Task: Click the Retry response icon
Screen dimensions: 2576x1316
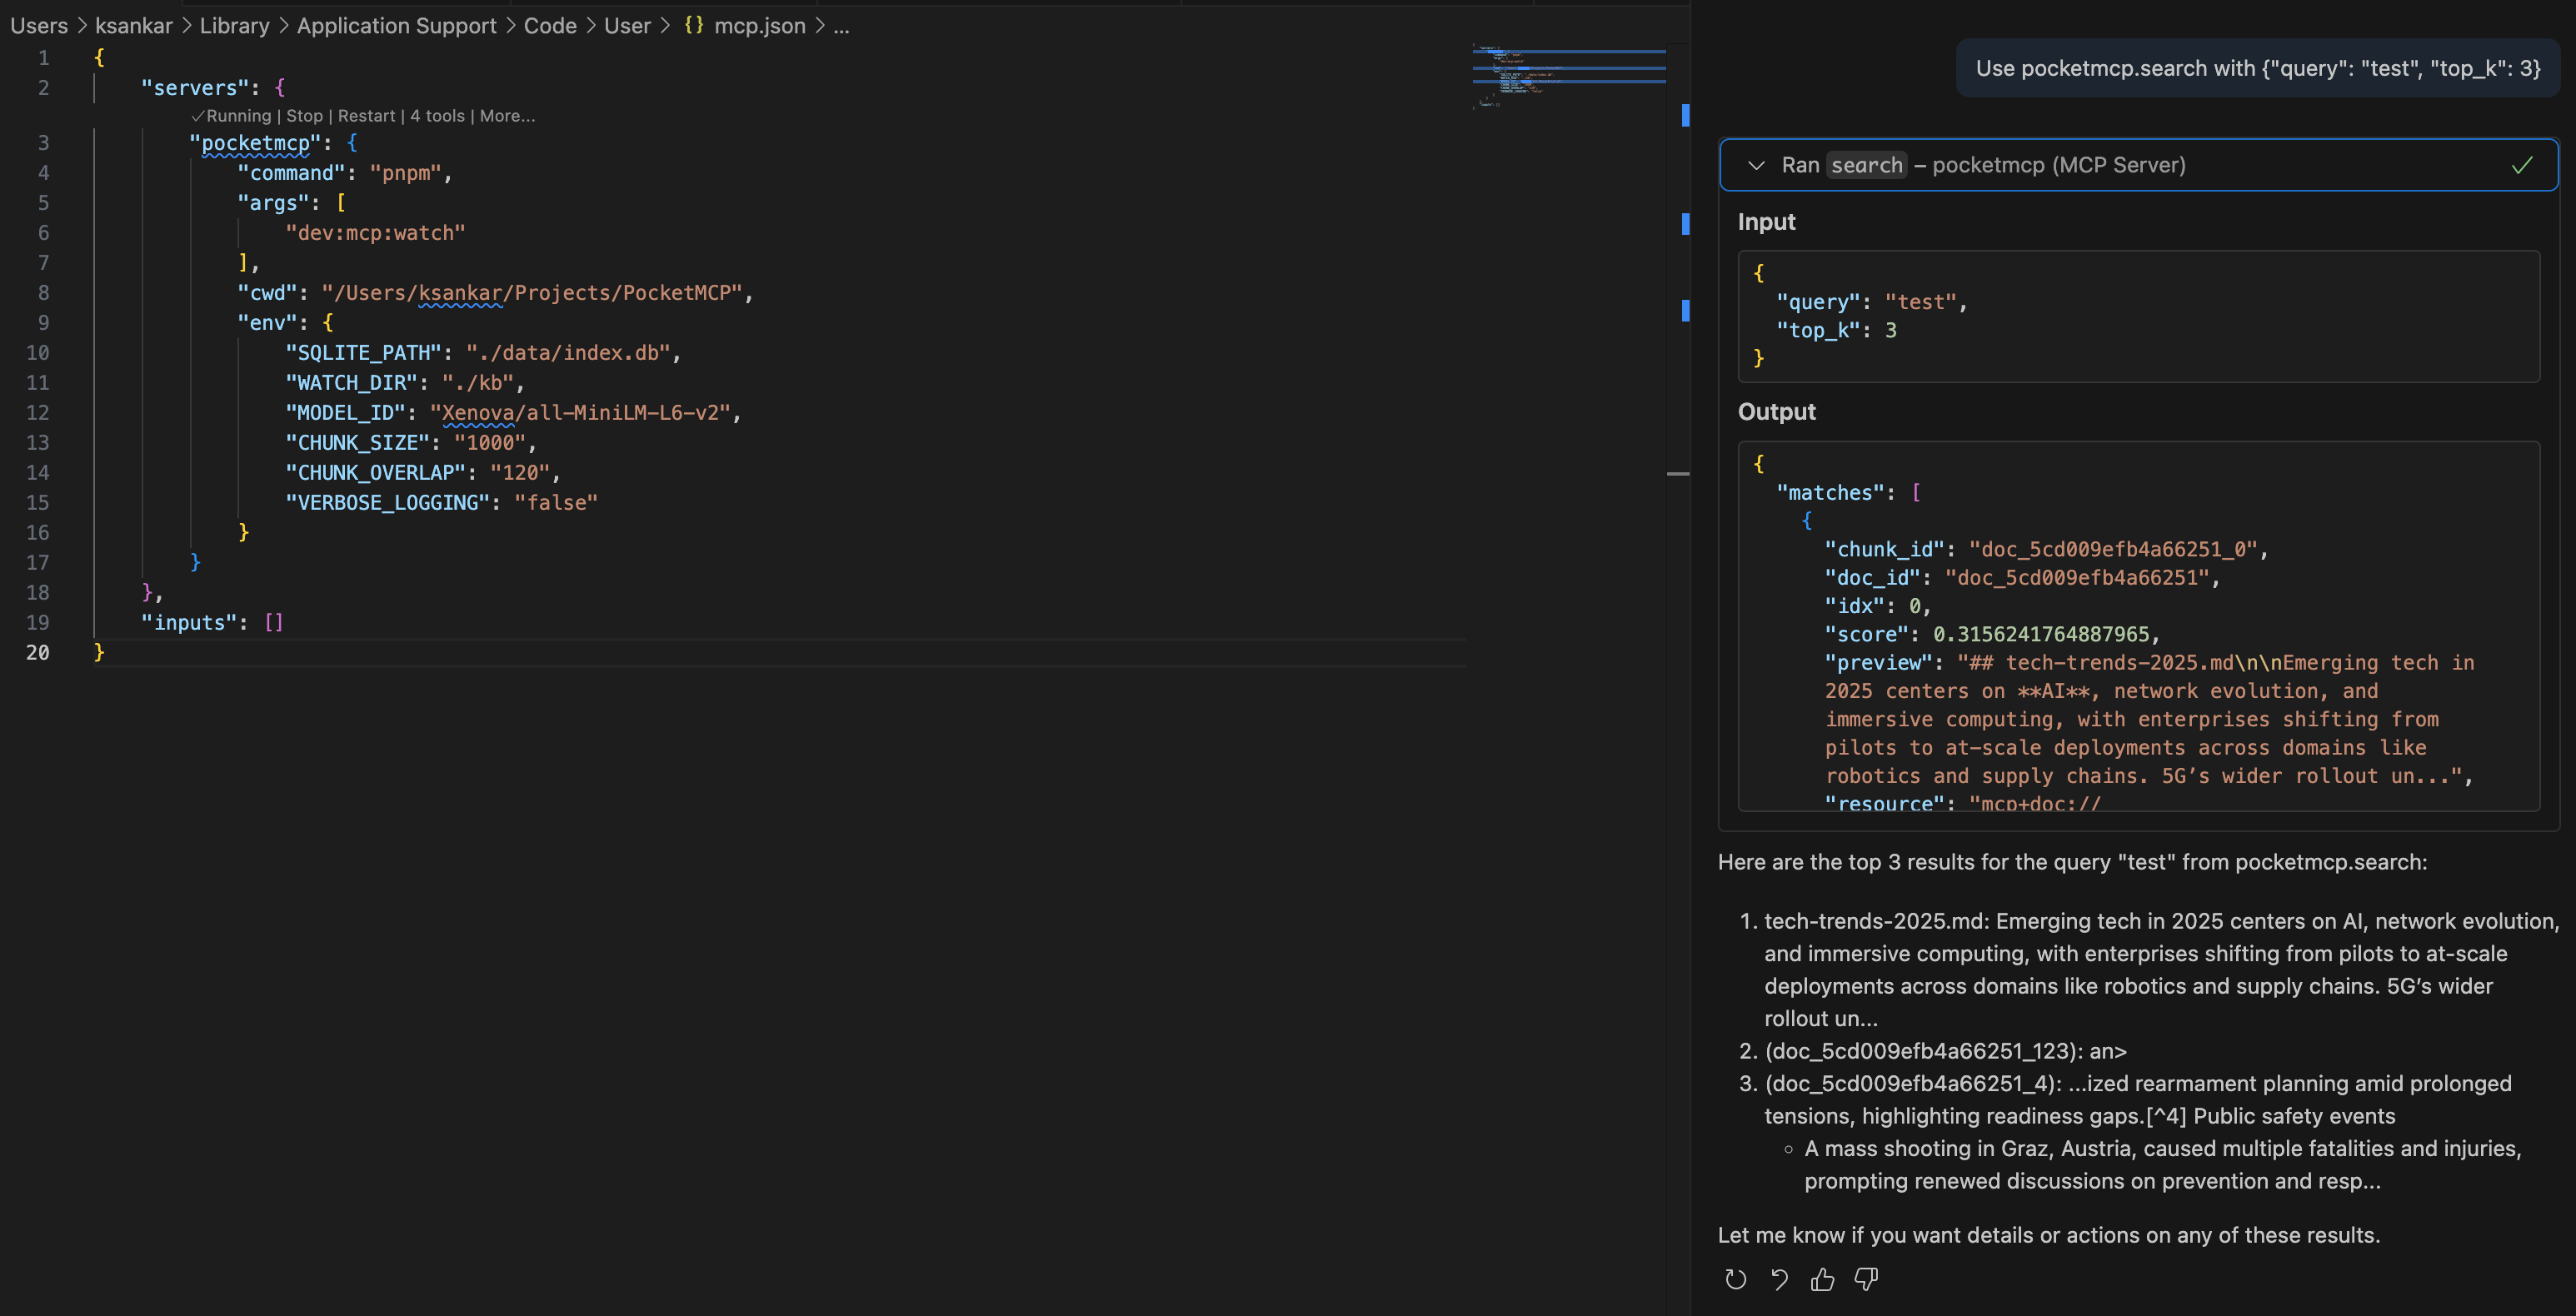Action: 1735,1279
